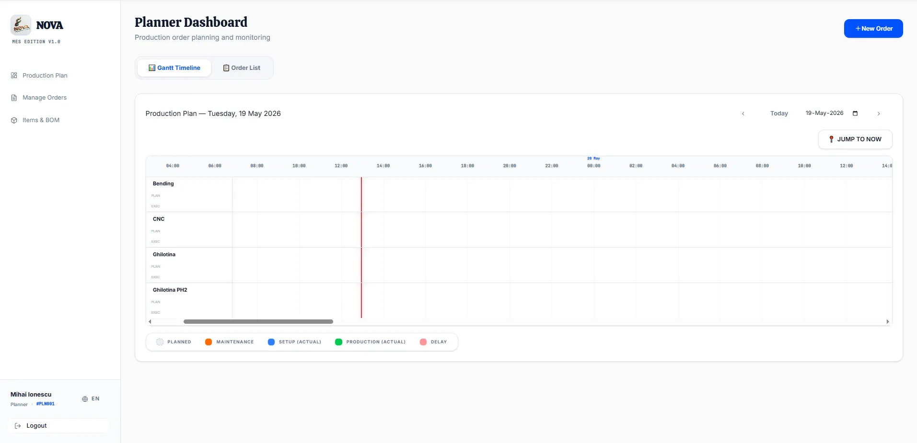Click the 19-May-2026 date field

point(832,114)
